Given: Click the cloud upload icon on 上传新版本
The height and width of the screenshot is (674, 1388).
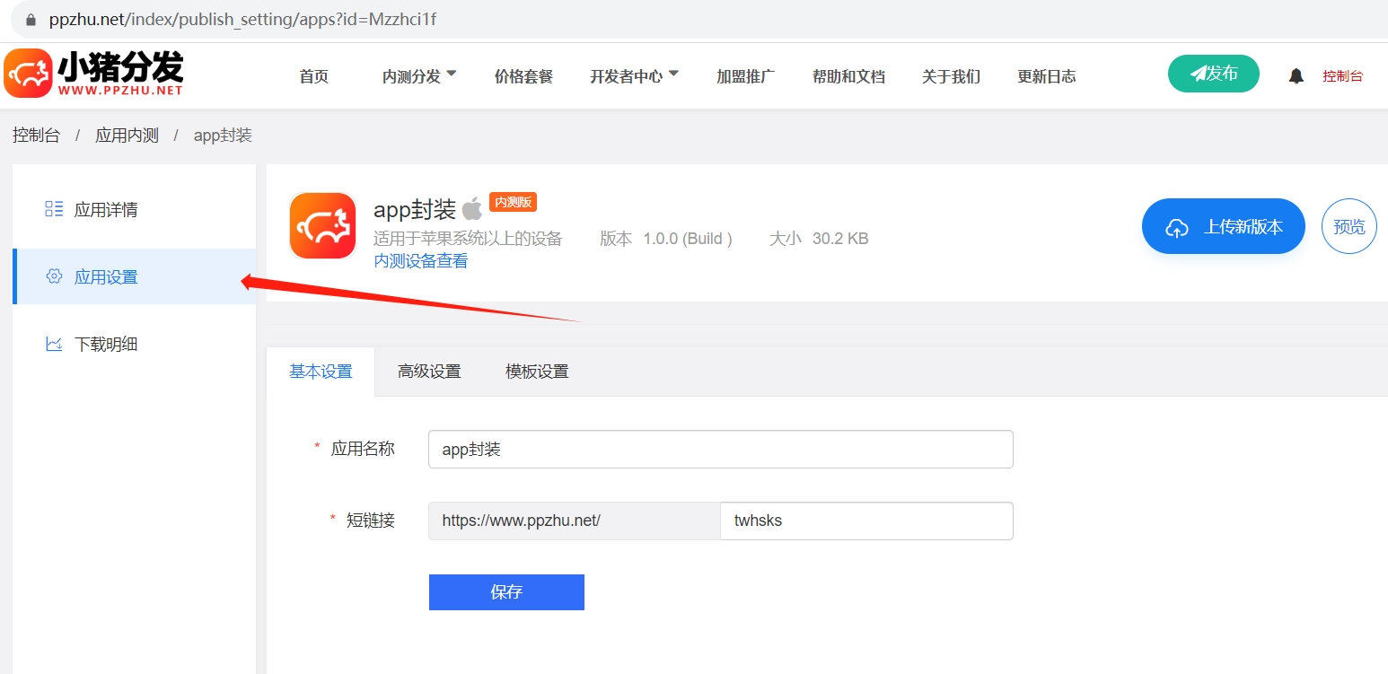Looking at the screenshot, I should (x=1177, y=226).
